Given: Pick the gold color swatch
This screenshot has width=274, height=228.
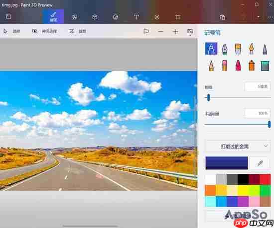Looking at the screenshot, I should point(221,190).
